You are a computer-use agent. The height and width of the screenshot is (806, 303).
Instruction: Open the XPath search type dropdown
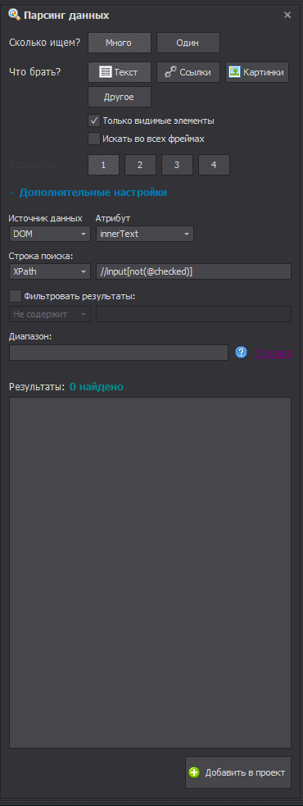[50, 271]
